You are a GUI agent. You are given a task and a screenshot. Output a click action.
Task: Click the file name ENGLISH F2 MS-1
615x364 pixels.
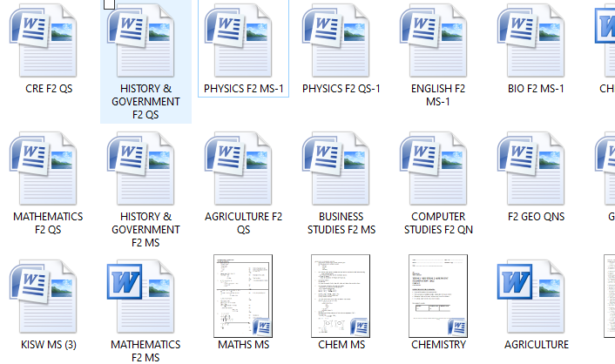pyautogui.click(x=438, y=95)
